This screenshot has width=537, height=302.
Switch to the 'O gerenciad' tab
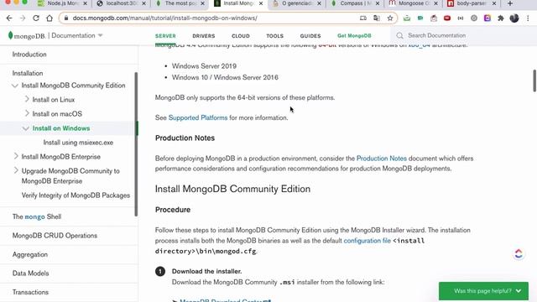coord(296,3)
